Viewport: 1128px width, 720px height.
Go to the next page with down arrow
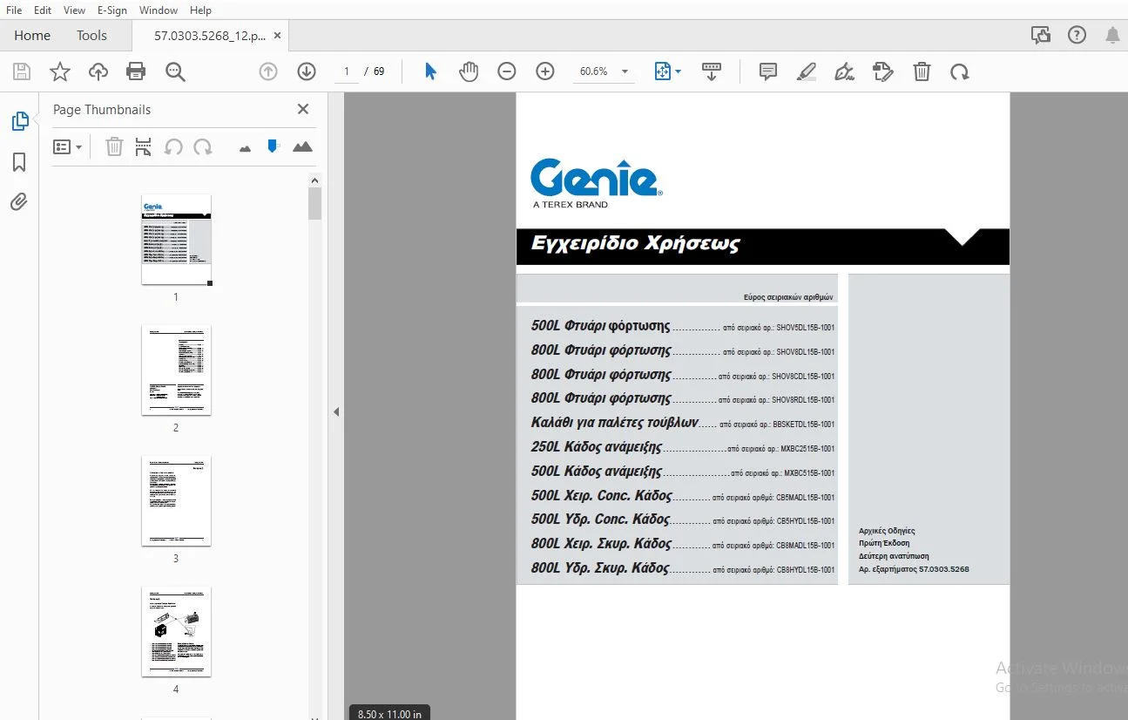point(306,71)
